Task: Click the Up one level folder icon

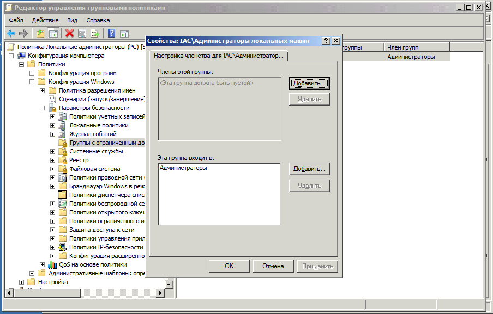Action: (40, 33)
